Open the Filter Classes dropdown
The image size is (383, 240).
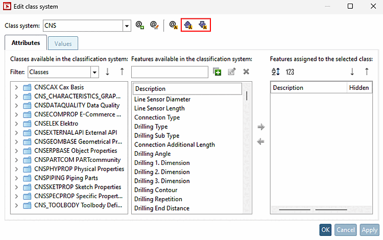pyautogui.click(x=94, y=73)
